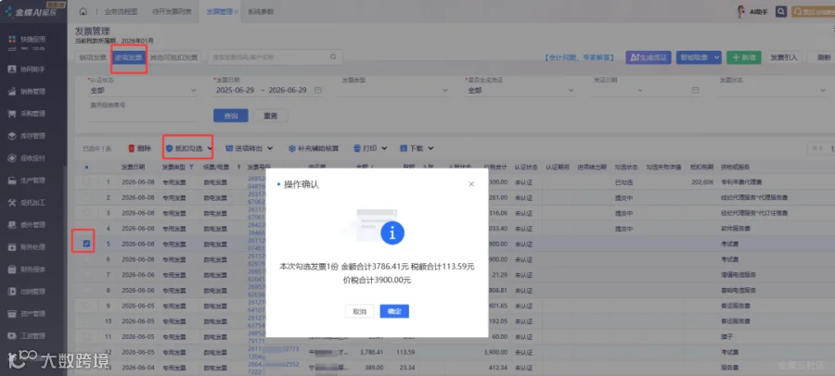Open the 是否生成凭证 dropdown
The image size is (835, 376).
(x=520, y=91)
